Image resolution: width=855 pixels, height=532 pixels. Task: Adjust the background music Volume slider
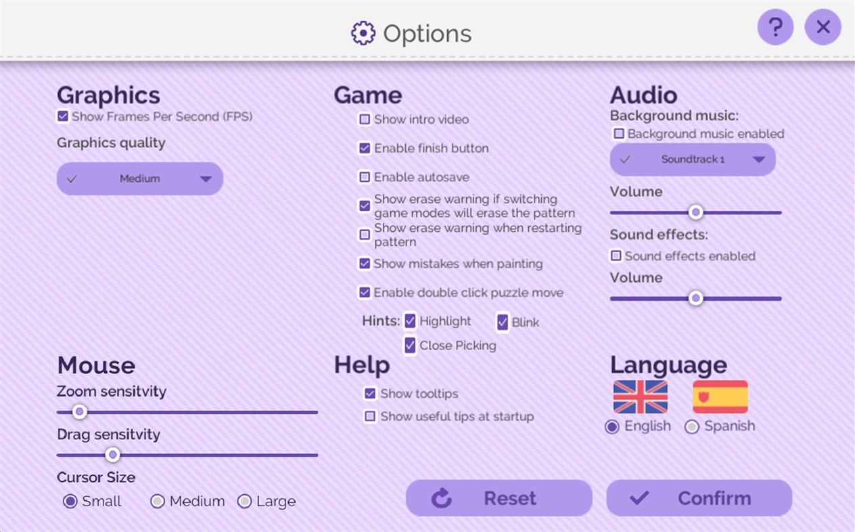[x=695, y=212]
